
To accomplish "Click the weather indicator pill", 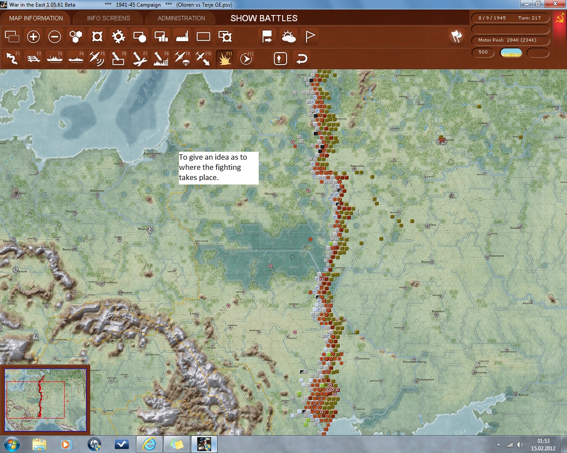I will 511,53.
